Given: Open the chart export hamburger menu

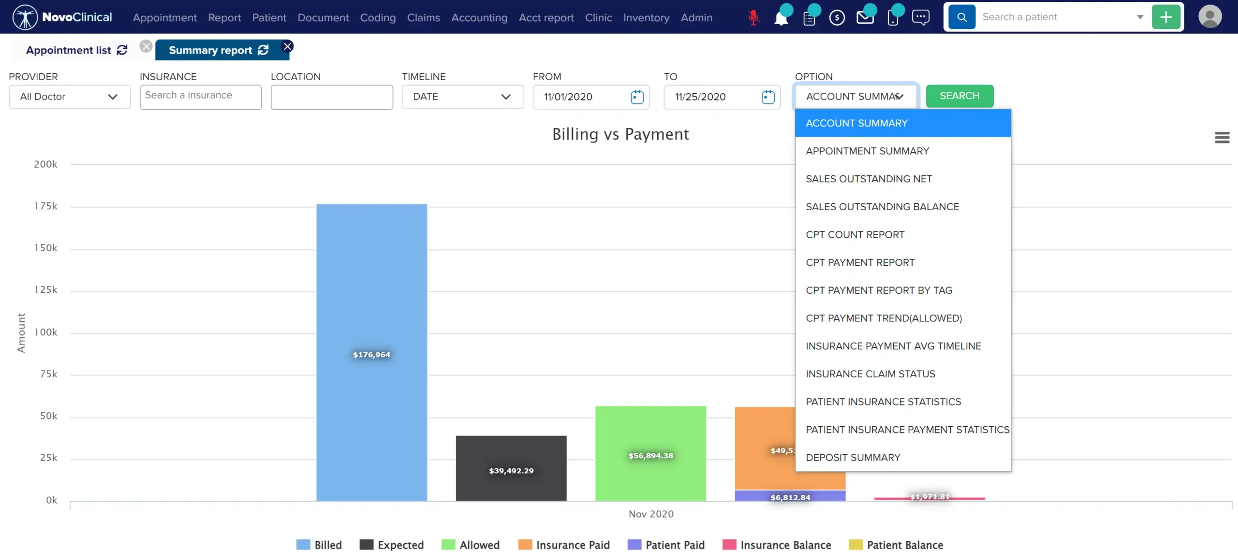Looking at the screenshot, I should [x=1222, y=137].
